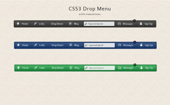
Task: Click the home icon in the dark menu
Action: [18, 23]
